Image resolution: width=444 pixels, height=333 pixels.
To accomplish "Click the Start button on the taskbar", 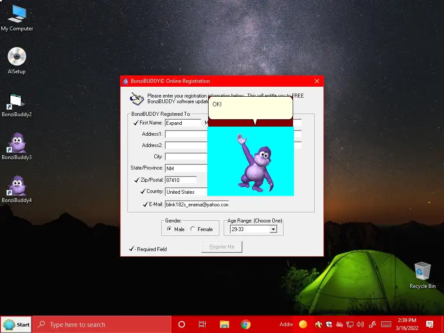I will (16, 324).
